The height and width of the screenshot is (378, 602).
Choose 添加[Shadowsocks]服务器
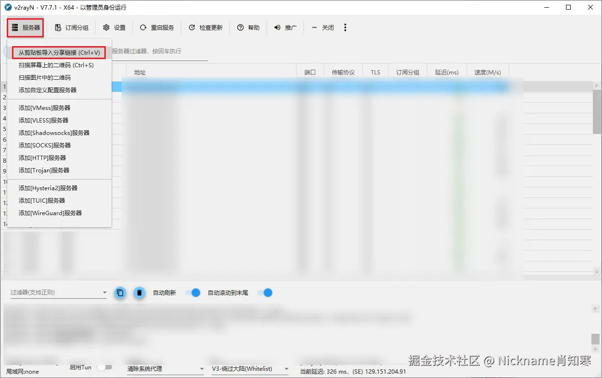(x=59, y=133)
